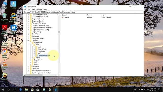Click the volume icon in system tray
This screenshot has width=163, height=92.
[x=148, y=90]
